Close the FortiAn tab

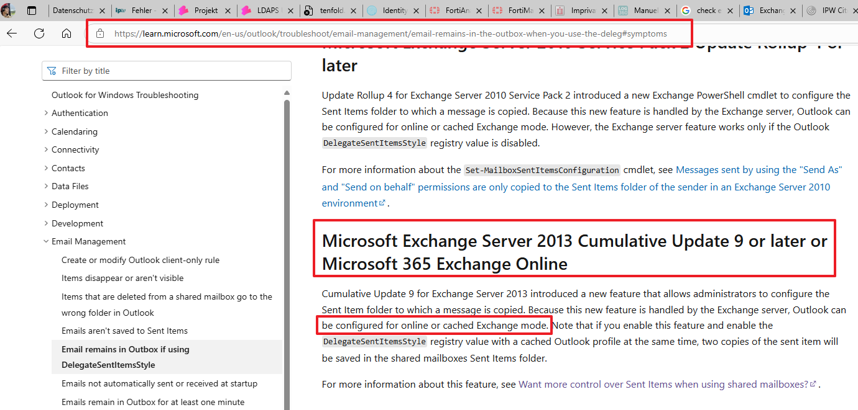point(480,11)
